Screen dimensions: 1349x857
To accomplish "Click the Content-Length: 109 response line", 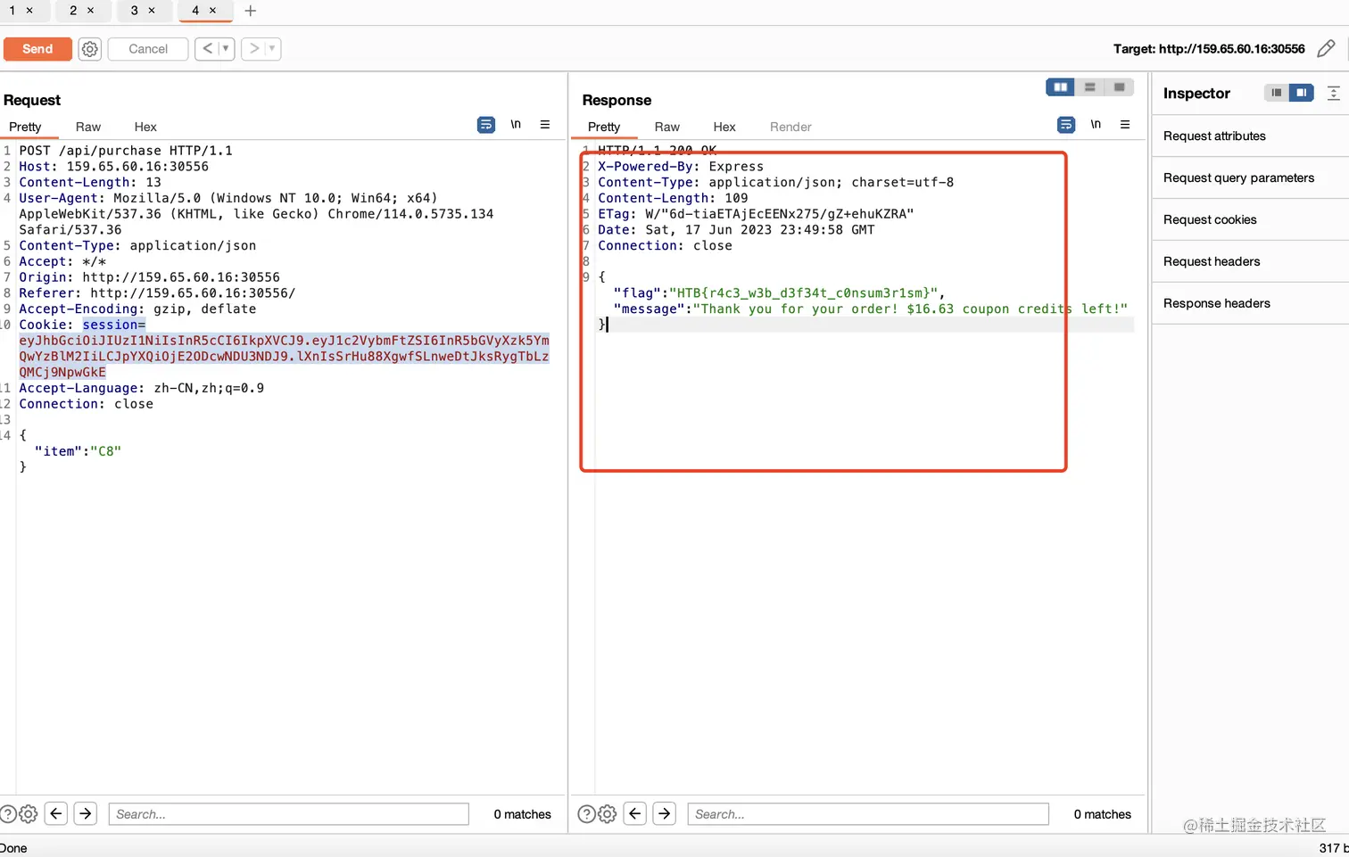I will (673, 198).
